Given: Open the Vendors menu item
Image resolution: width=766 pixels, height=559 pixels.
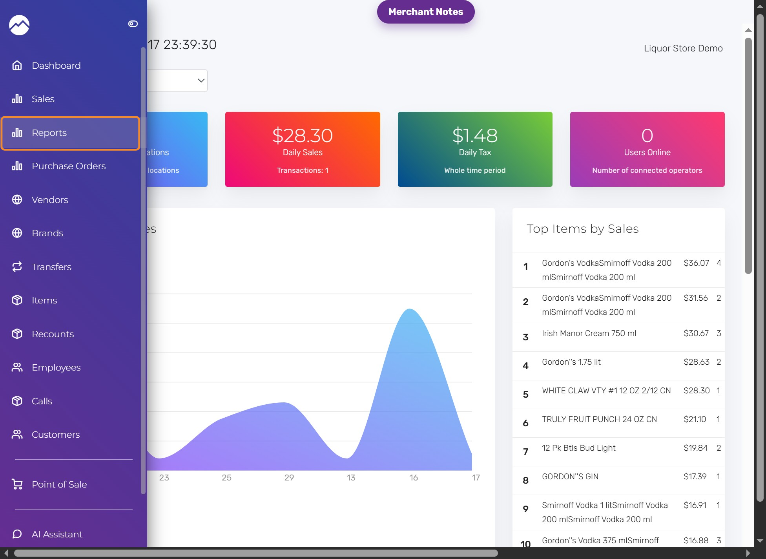Looking at the screenshot, I should [71, 200].
